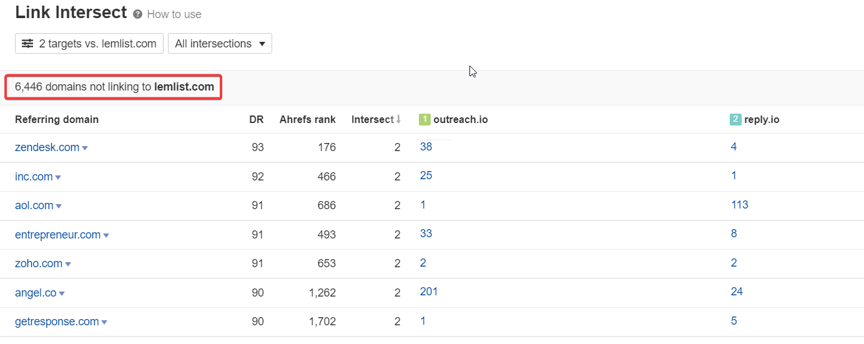The image size is (864, 344).
Task: Expand the zendesk.com dropdown arrow
Action: pyautogui.click(x=85, y=149)
